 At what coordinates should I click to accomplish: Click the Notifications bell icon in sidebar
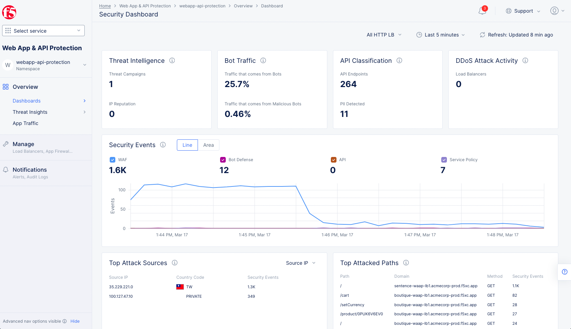pos(6,169)
